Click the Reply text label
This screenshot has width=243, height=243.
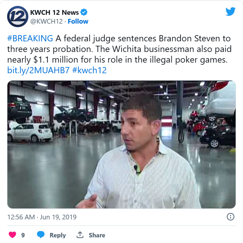[x=58, y=235]
